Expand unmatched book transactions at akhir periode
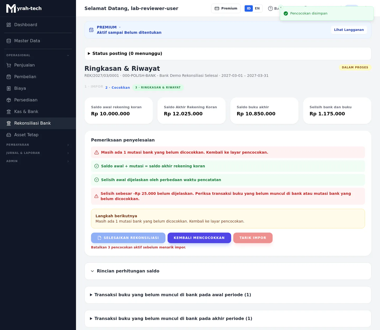Screen dimensions: 380x330 (x=228, y=319)
